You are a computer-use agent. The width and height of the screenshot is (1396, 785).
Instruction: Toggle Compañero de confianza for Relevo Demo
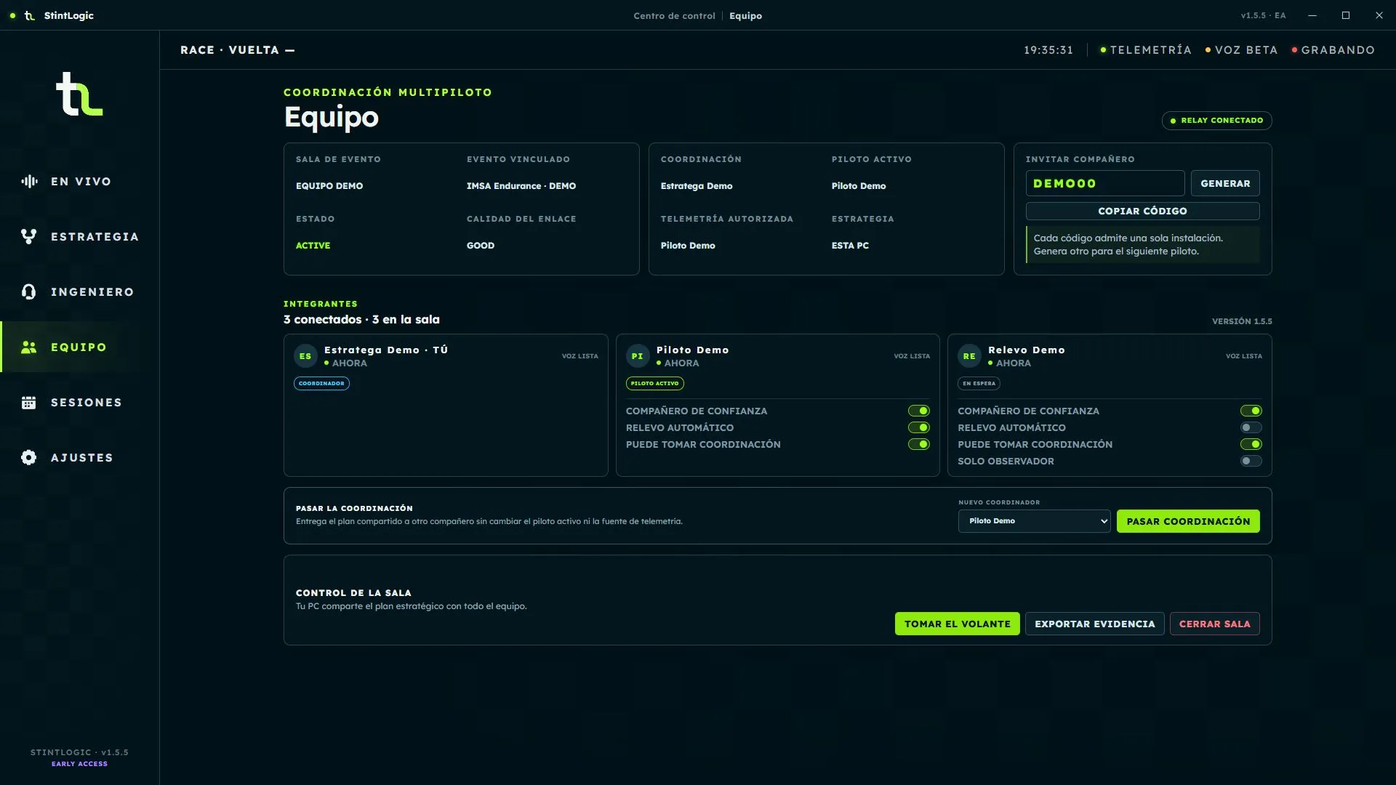pyautogui.click(x=1251, y=411)
